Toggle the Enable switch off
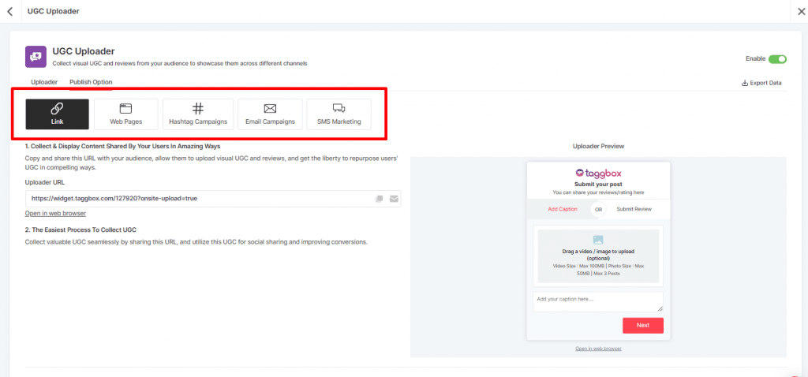 (777, 59)
